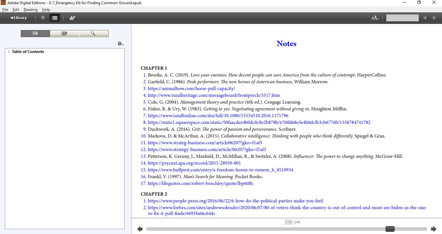Click the page number 218 field
442x234 pixels.
[x=288, y=222]
